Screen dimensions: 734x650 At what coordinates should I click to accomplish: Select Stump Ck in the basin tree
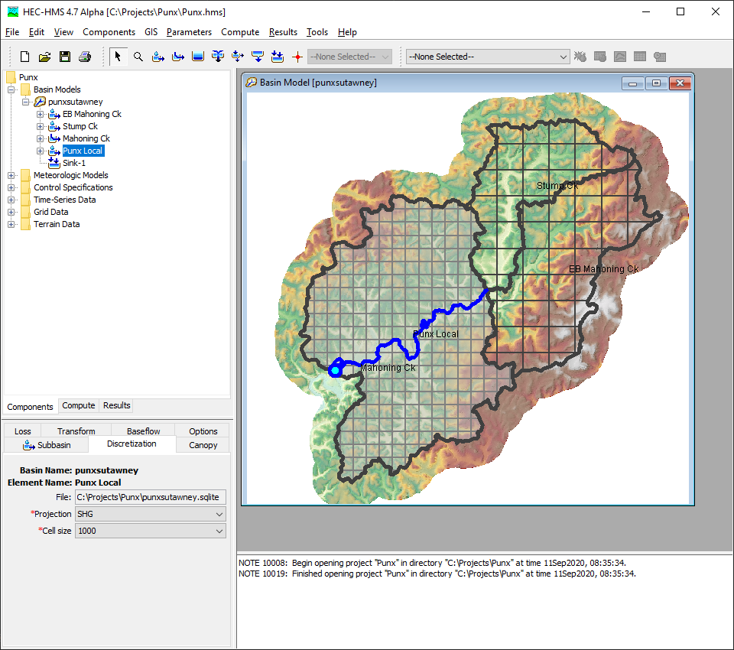pos(80,126)
